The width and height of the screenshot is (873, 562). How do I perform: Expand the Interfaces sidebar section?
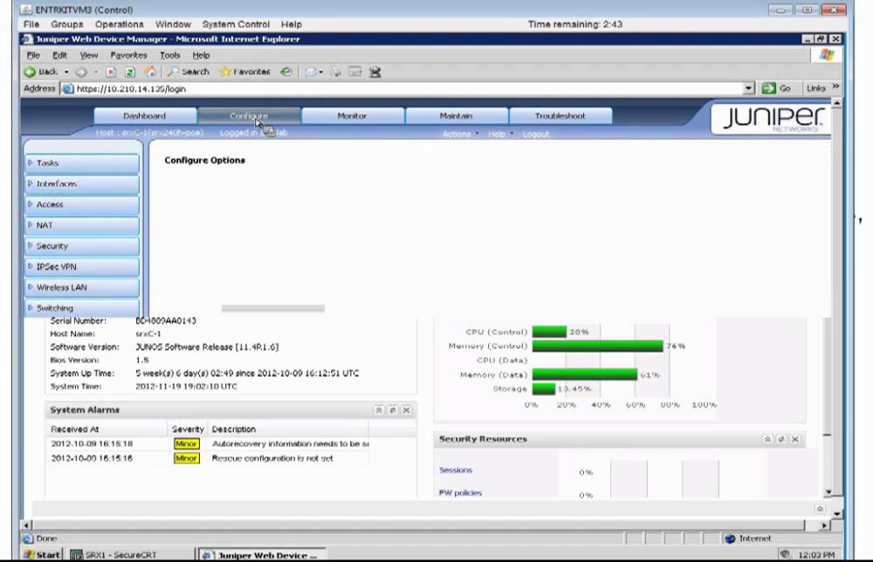pos(82,183)
